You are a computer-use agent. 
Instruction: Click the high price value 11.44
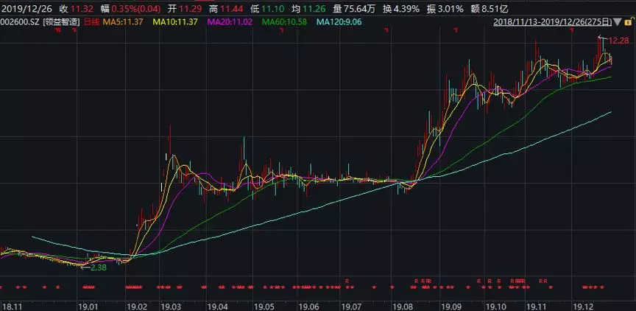point(232,8)
